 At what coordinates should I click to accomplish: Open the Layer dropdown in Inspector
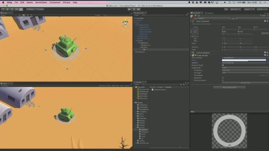[252, 18]
